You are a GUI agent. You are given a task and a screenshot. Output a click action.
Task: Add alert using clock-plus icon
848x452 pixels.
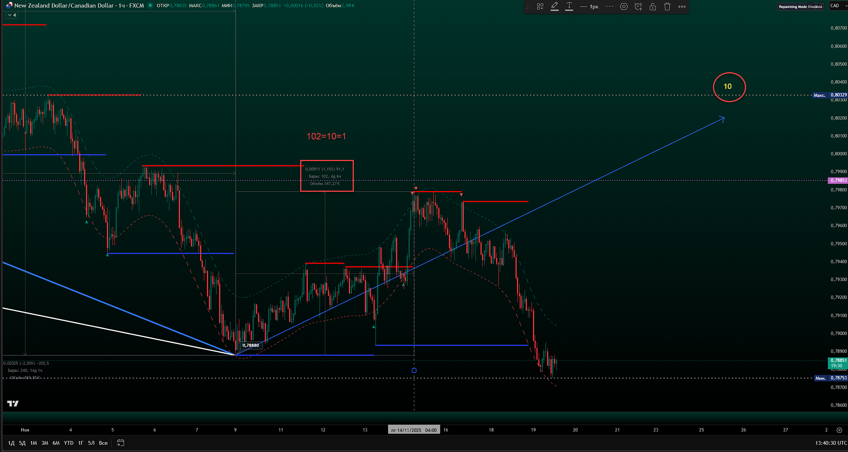[x=638, y=6]
